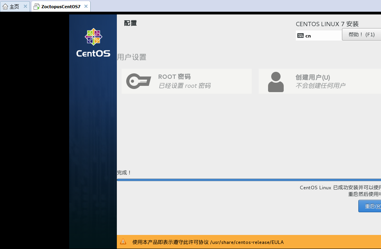Click the VM icon on ZoctopusCentOS7 tab
381x249 pixels.
click(36, 7)
